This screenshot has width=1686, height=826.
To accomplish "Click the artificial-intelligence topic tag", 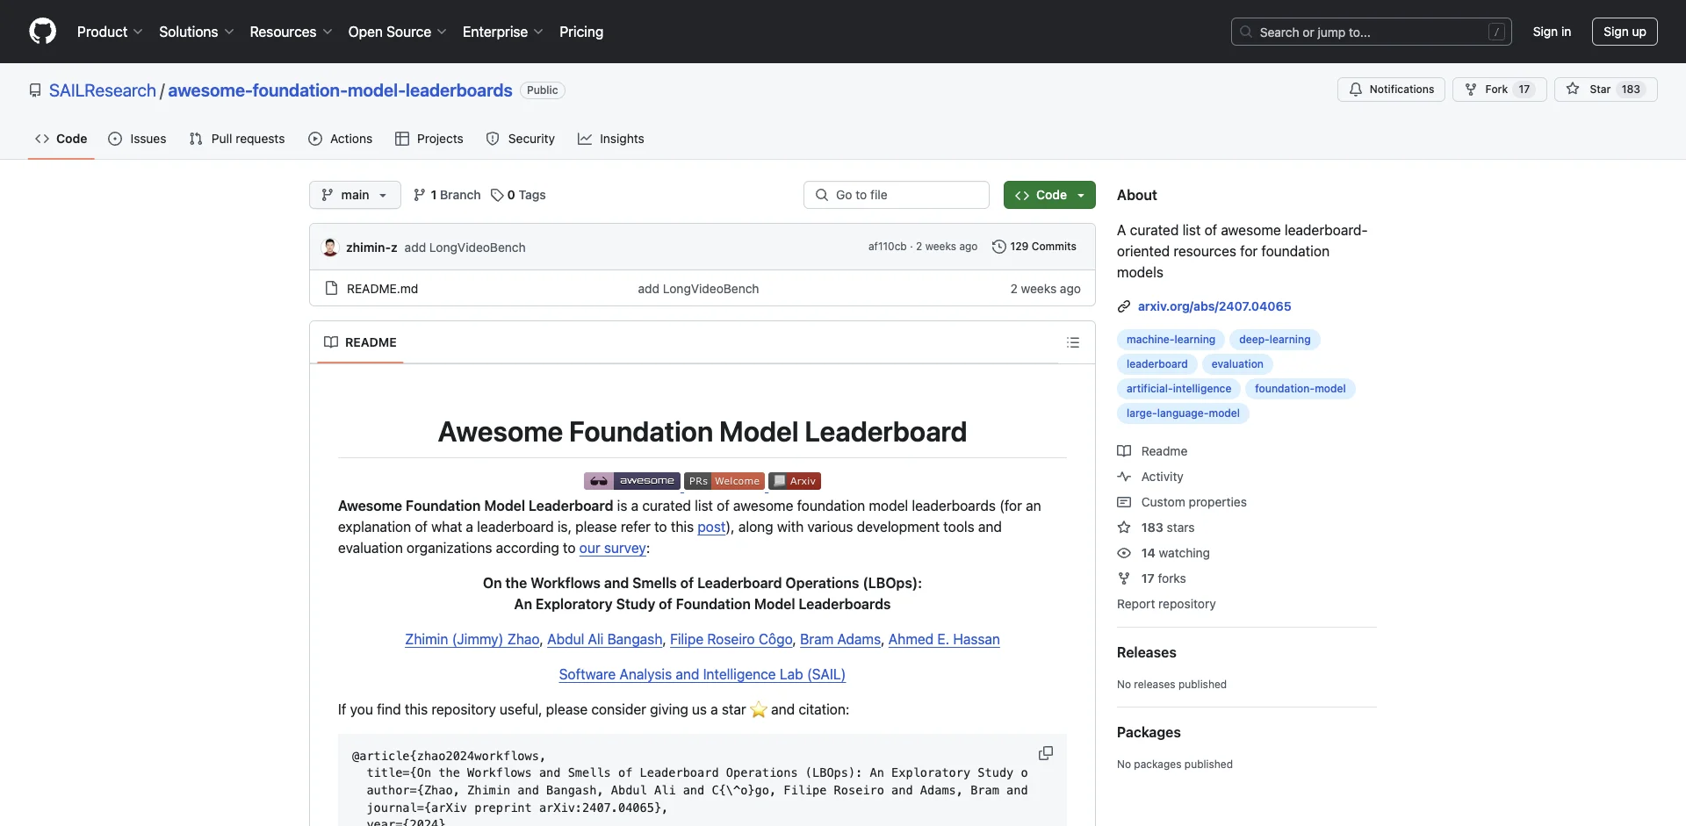I will [1178, 389].
